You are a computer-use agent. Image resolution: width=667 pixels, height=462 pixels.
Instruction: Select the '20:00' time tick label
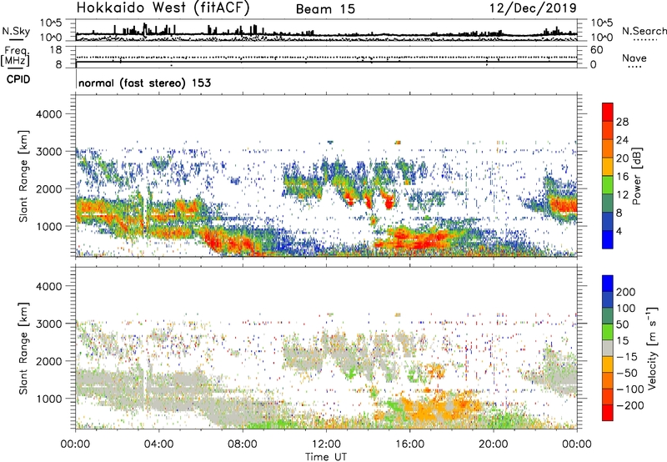pyautogui.click(x=493, y=444)
